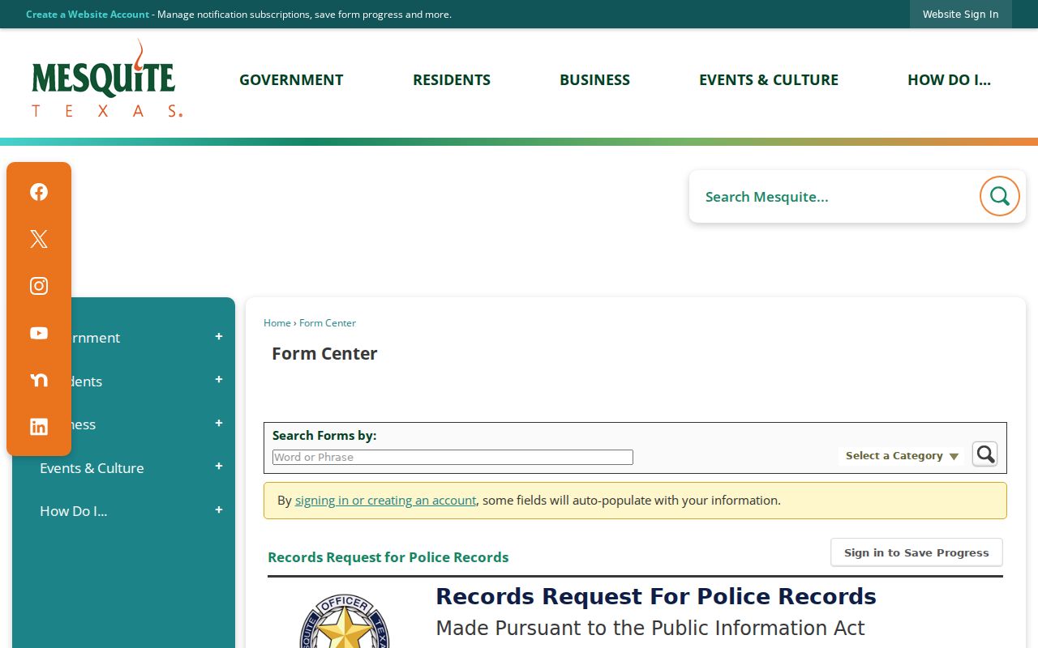Screen dimensions: 1038x648
Task: Click the Search Forms by label
Action: tap(324, 436)
